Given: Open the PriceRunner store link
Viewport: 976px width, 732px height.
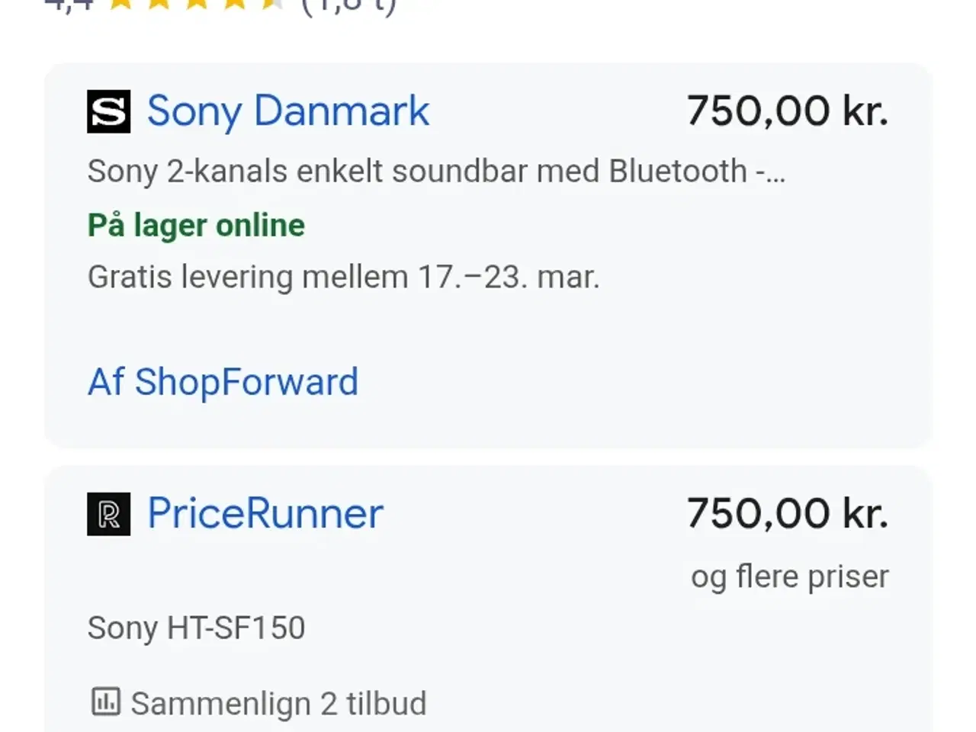Looking at the screenshot, I should 265,513.
